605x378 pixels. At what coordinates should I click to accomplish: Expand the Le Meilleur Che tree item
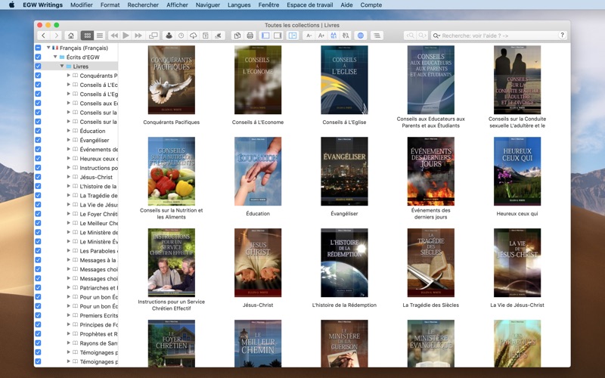point(68,223)
